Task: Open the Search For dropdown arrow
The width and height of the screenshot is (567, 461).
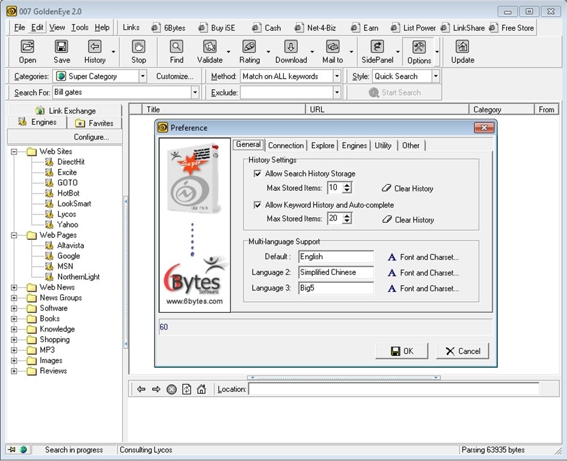Action: (x=195, y=92)
